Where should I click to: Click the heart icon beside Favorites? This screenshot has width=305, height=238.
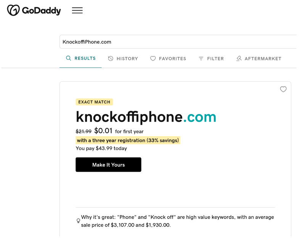(153, 59)
